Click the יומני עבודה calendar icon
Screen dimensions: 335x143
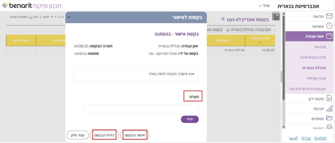(x=329, y=36)
